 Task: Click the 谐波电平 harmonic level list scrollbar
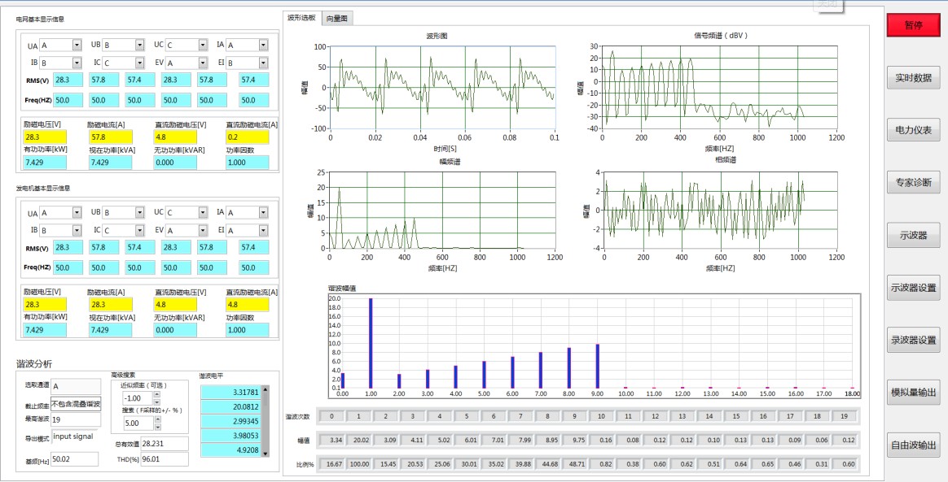(x=265, y=421)
